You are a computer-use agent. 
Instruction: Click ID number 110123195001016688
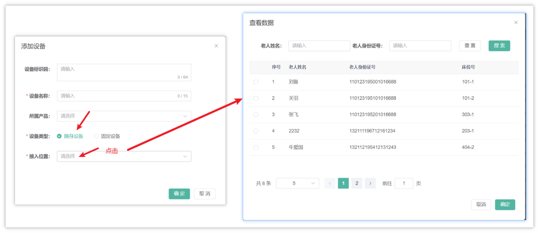pyautogui.click(x=373, y=82)
